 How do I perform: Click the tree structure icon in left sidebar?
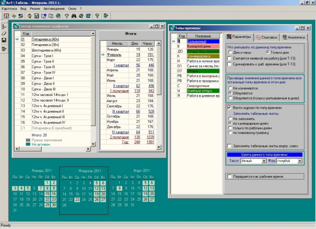point(4,26)
